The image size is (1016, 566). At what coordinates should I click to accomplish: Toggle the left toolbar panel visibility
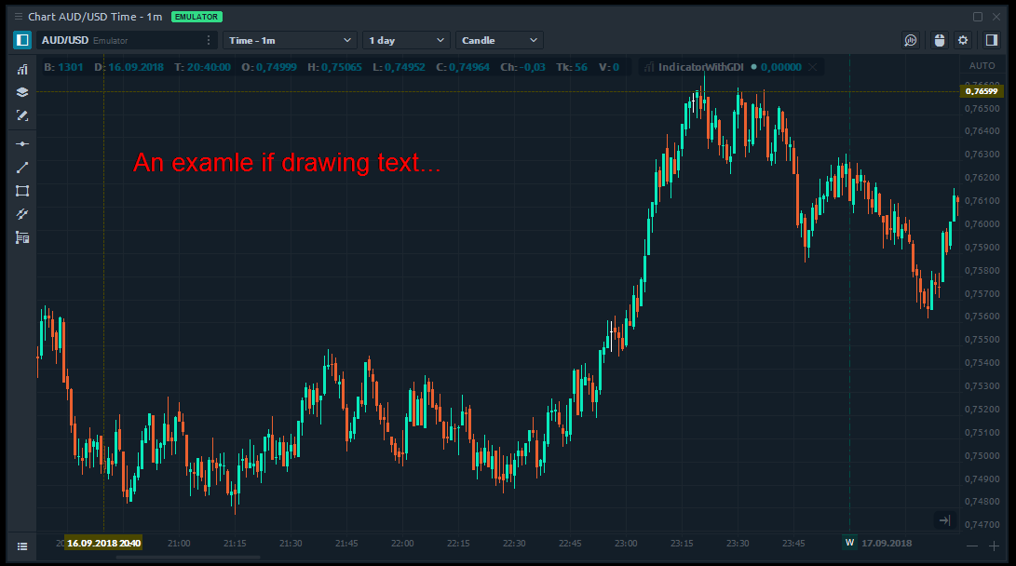point(21,40)
